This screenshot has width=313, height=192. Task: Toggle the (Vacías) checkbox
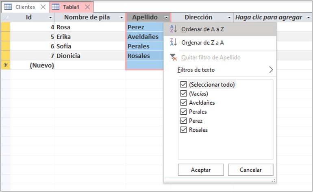pyautogui.click(x=183, y=94)
